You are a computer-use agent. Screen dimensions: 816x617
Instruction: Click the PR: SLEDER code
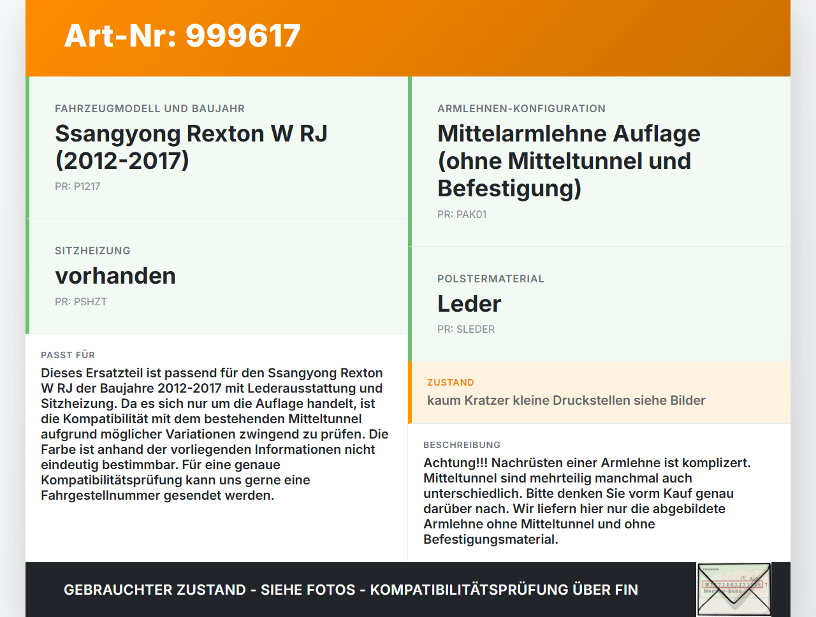pos(466,329)
